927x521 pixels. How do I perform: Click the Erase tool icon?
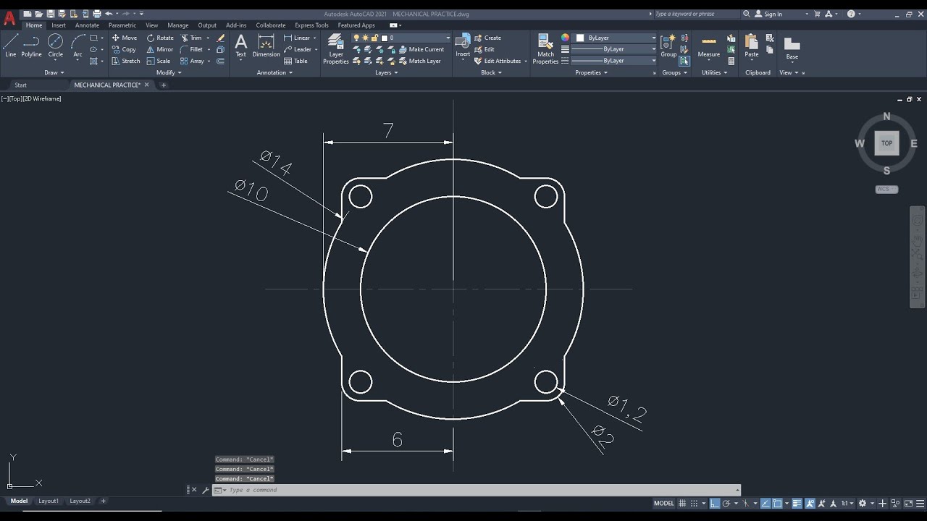[x=220, y=38]
